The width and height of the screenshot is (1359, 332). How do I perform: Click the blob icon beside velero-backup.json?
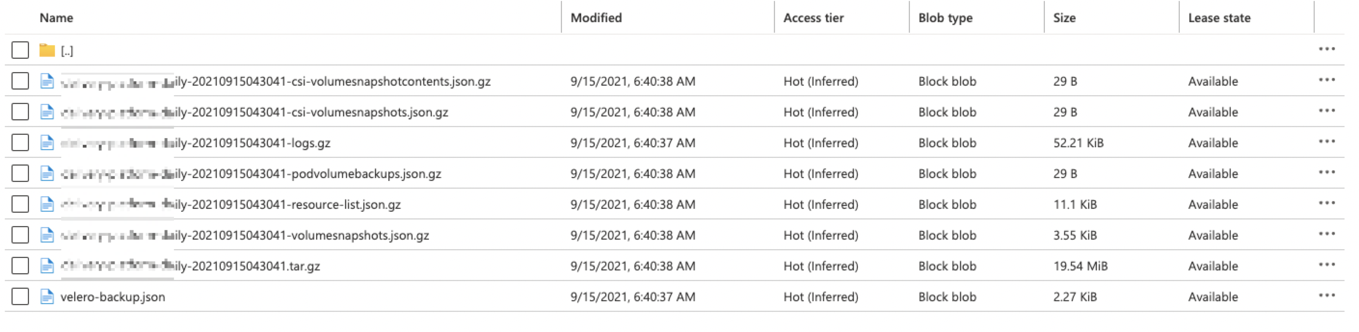46,297
